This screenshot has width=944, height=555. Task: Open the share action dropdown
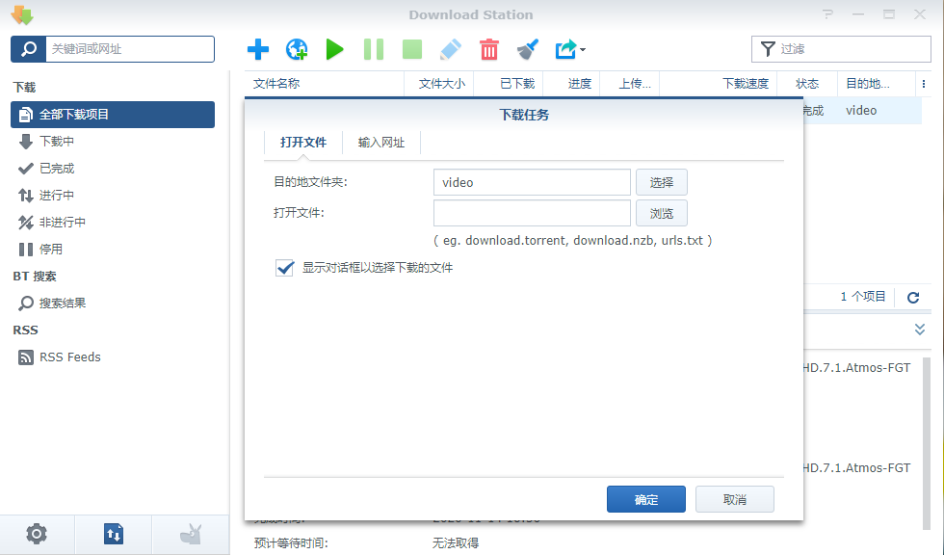(570, 49)
